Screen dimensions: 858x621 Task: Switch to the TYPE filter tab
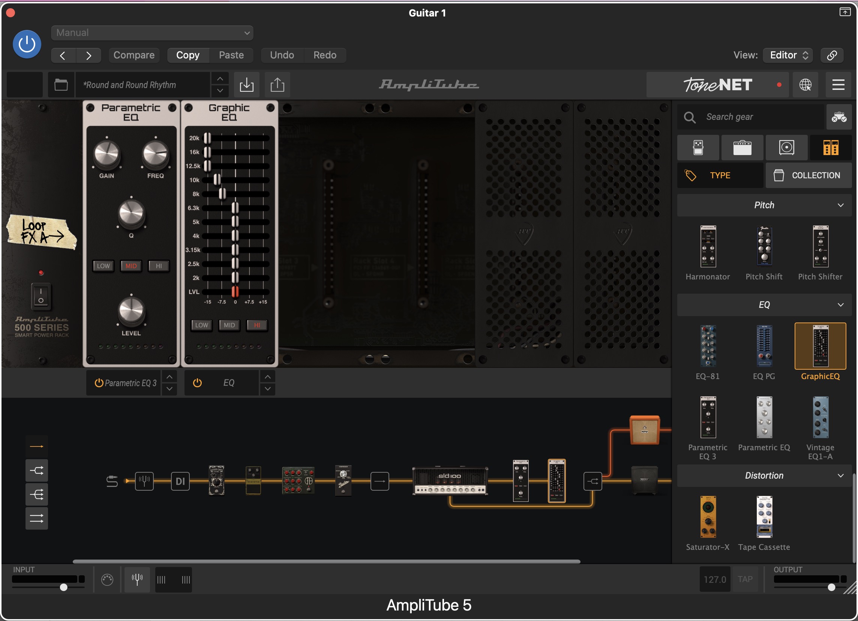pos(720,175)
